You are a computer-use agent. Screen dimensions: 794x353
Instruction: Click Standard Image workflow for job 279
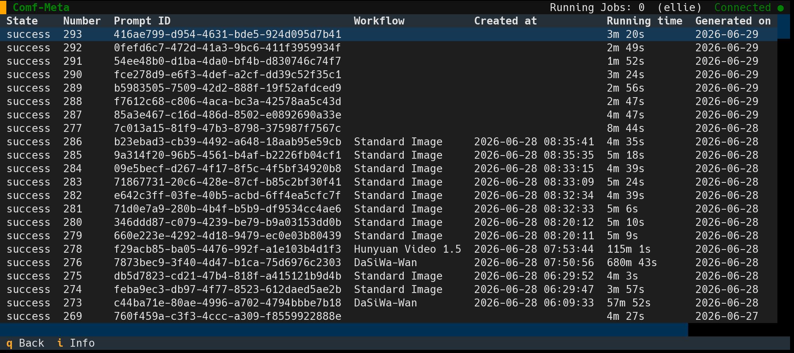(398, 236)
